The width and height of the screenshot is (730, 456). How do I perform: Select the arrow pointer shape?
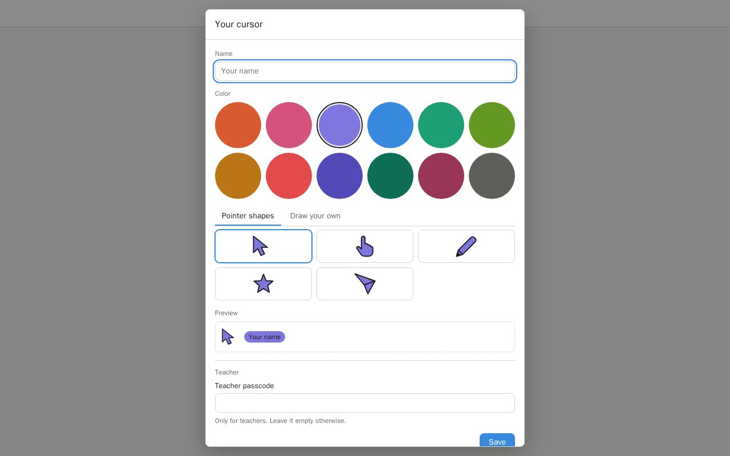263,246
